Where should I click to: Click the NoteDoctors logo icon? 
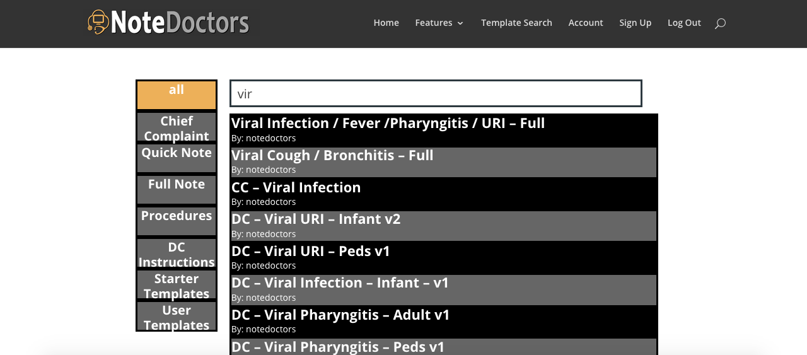(x=98, y=22)
